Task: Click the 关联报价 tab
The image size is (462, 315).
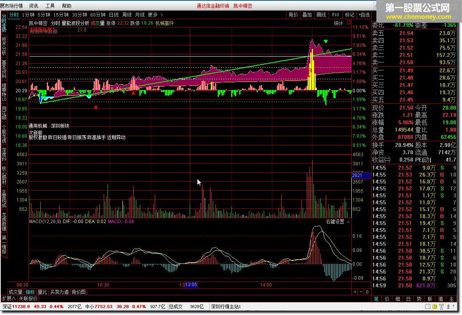Action: tap(28, 298)
